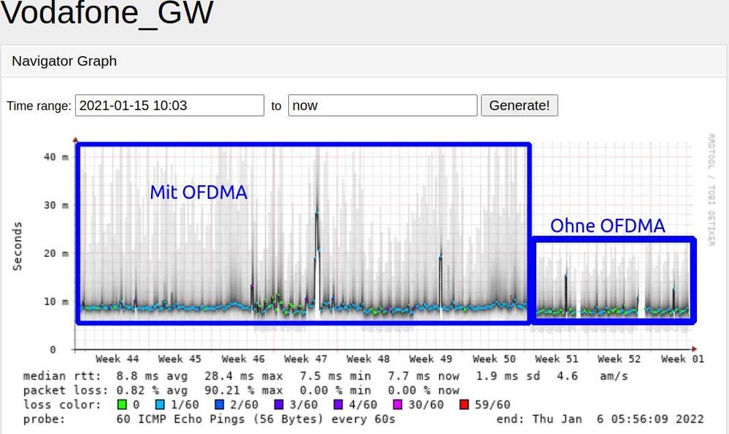Image resolution: width=729 pixels, height=434 pixels.
Task: Click the Week 50 axis label
Action: point(494,359)
